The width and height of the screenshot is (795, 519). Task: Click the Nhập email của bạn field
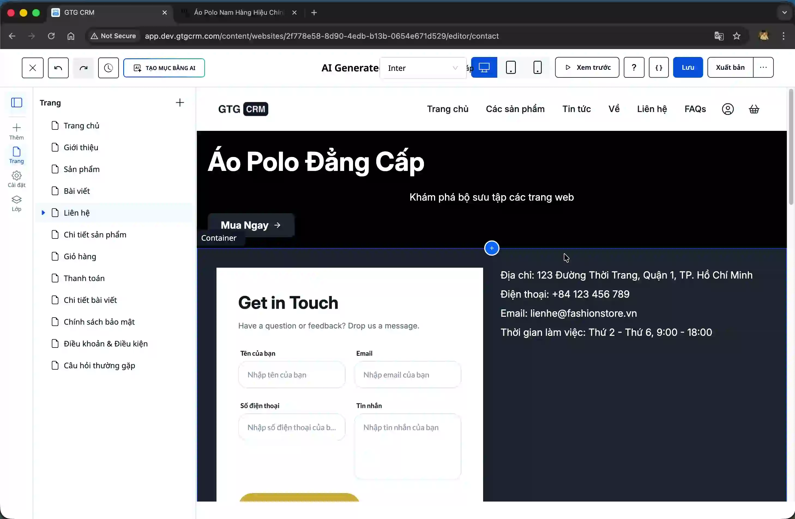coord(408,375)
